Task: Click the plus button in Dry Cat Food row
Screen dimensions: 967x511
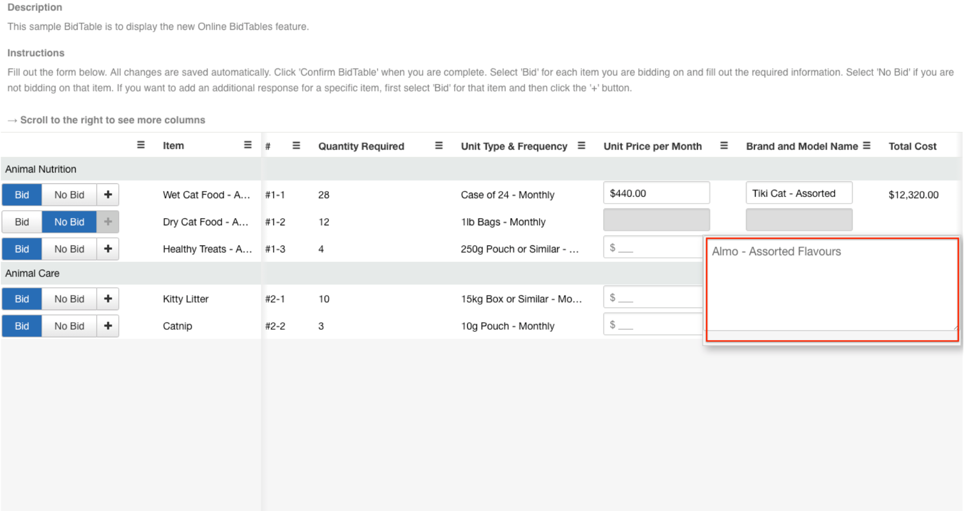Action: (108, 222)
